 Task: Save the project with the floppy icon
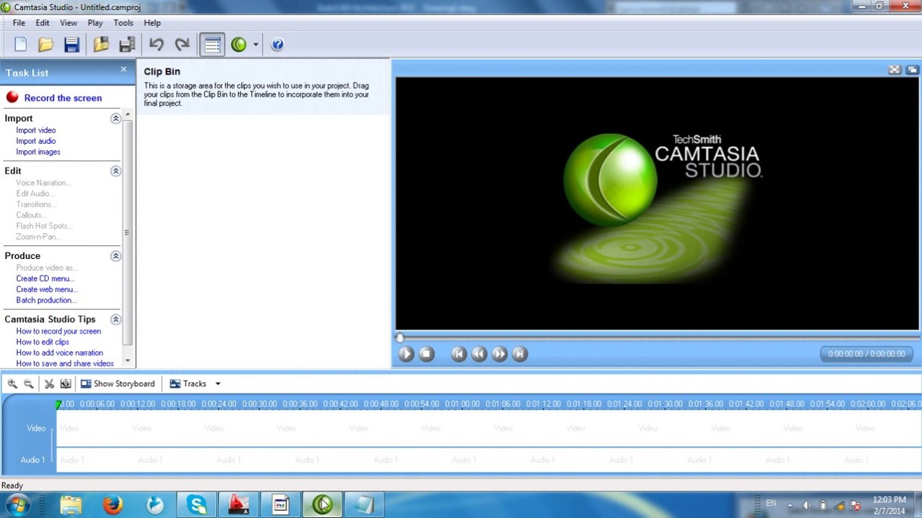pyautogui.click(x=71, y=45)
